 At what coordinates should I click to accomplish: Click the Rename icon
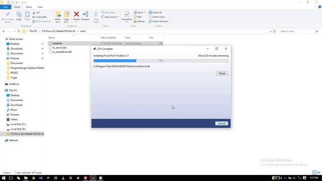click(x=85, y=14)
